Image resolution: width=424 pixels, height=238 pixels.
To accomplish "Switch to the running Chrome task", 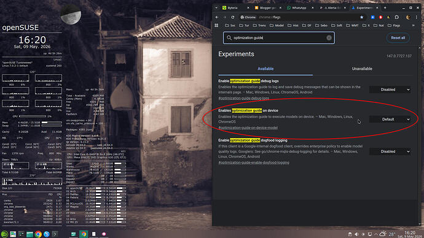I will [84, 234].
